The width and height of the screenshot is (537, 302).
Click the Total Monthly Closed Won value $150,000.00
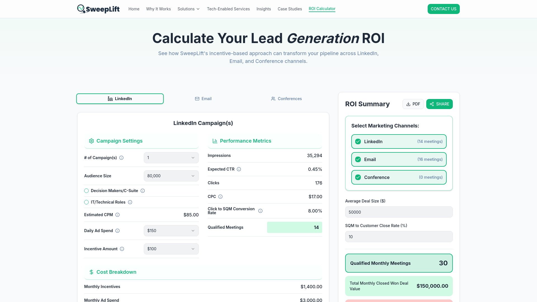[432, 286]
